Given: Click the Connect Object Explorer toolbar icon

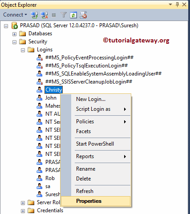Looking at the screenshot, I should 34,15.
